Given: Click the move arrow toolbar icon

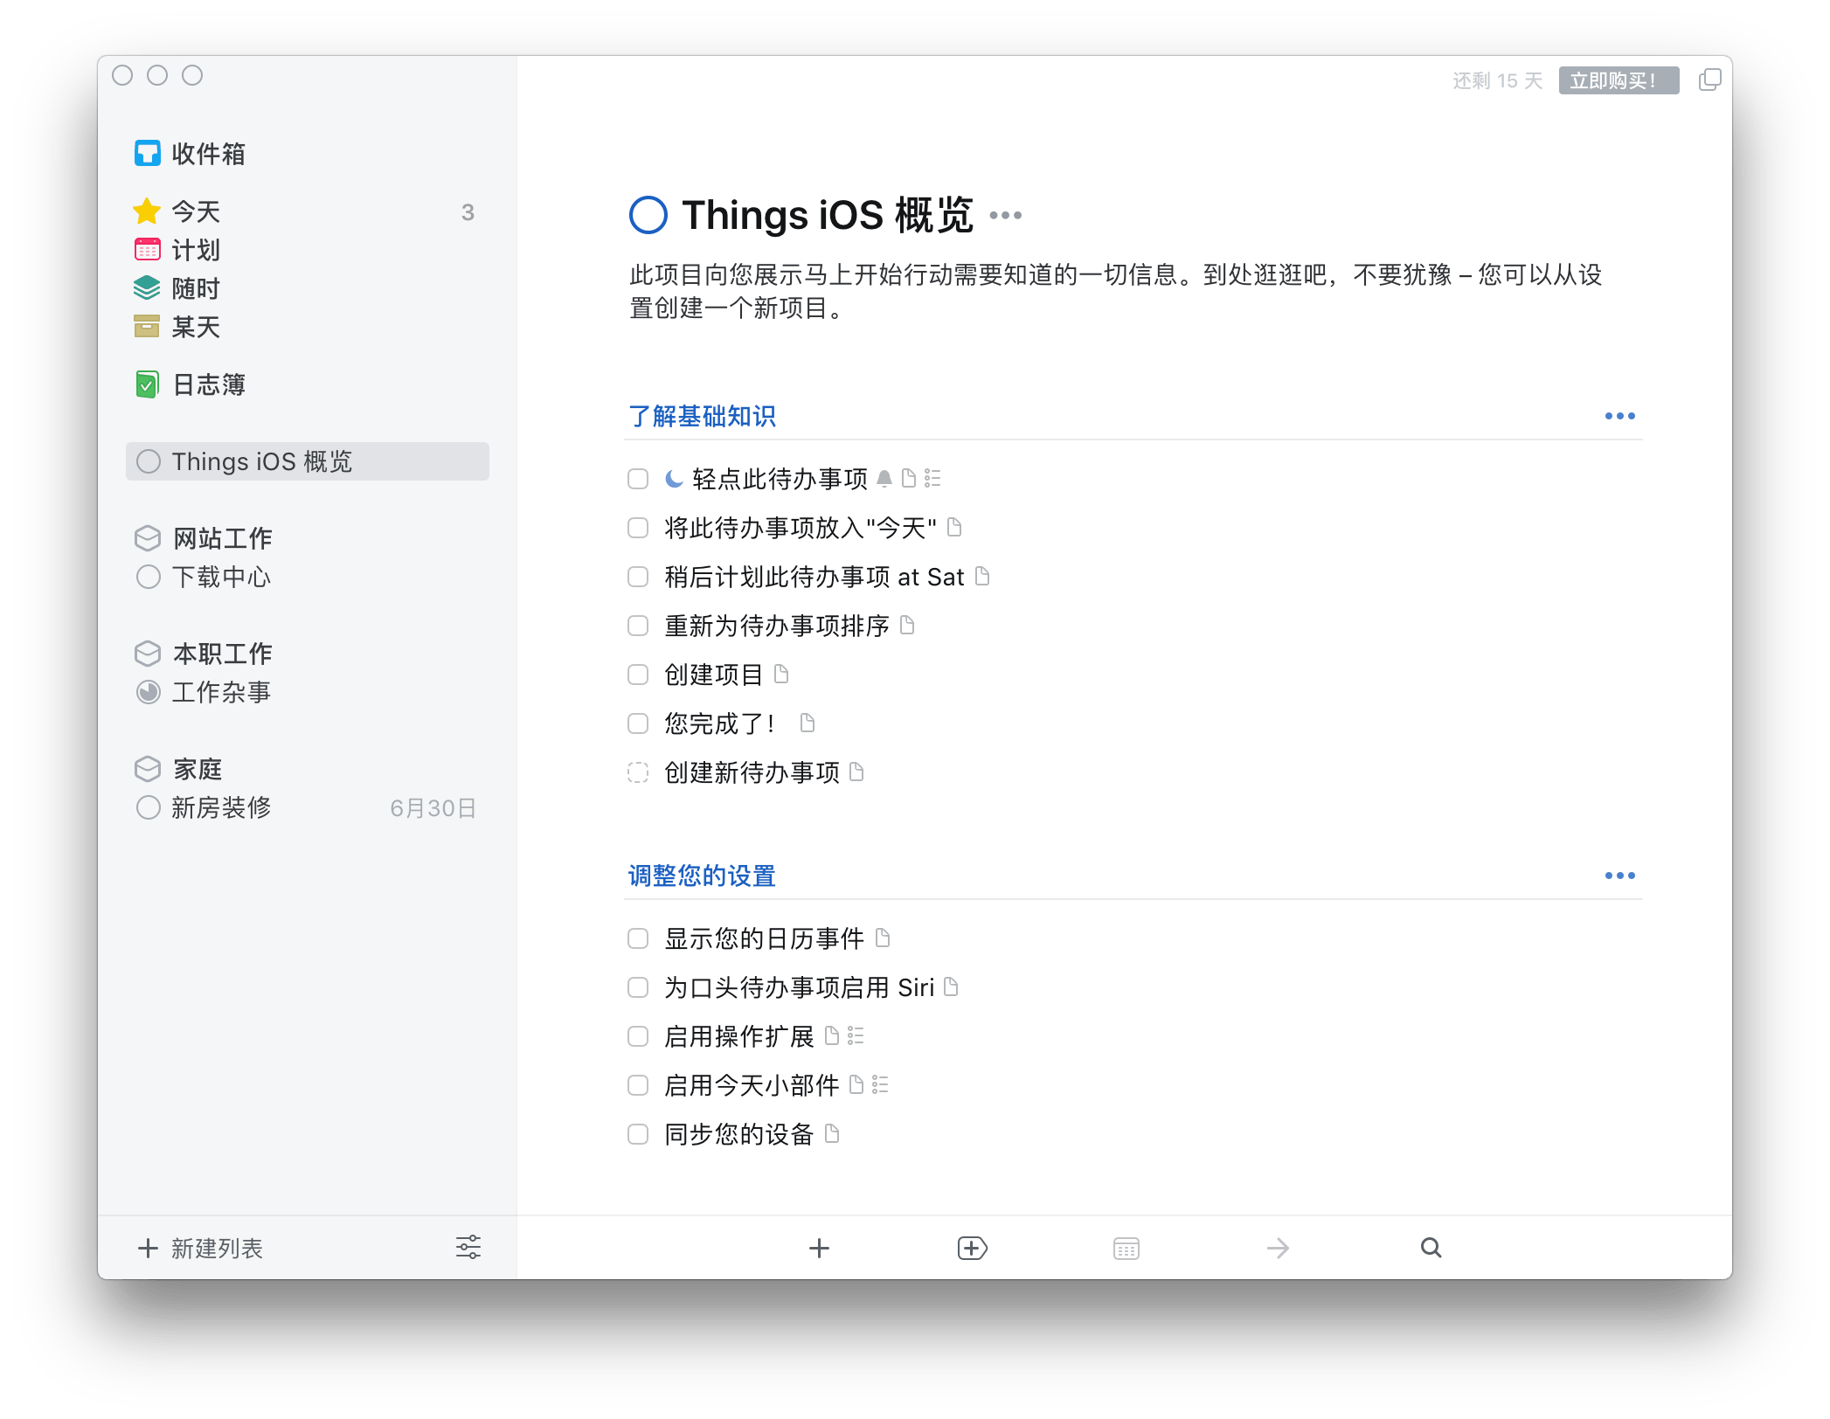Looking at the screenshot, I should pyautogui.click(x=1278, y=1248).
